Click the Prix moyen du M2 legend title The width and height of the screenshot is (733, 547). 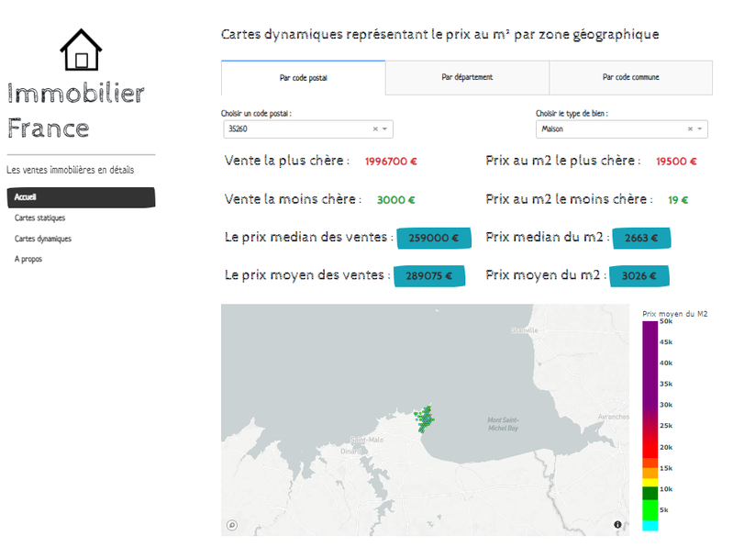pos(674,314)
